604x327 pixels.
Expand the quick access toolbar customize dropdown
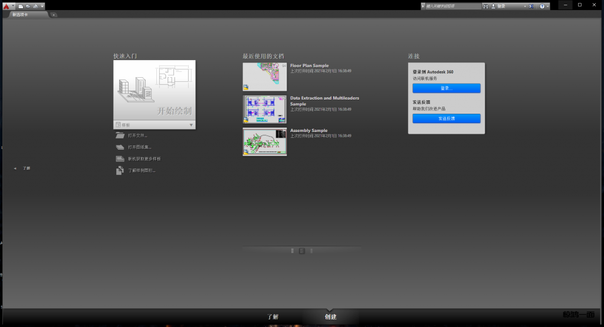(42, 5)
